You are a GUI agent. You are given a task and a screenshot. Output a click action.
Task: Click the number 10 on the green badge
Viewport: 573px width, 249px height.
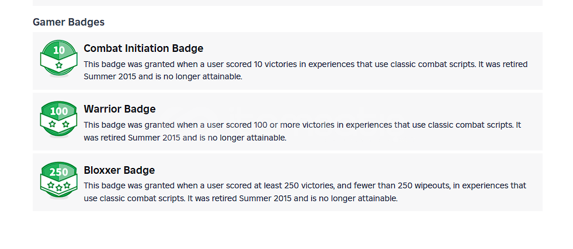[x=59, y=50]
